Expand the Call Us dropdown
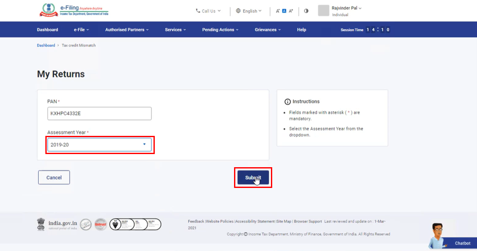 tap(208, 11)
